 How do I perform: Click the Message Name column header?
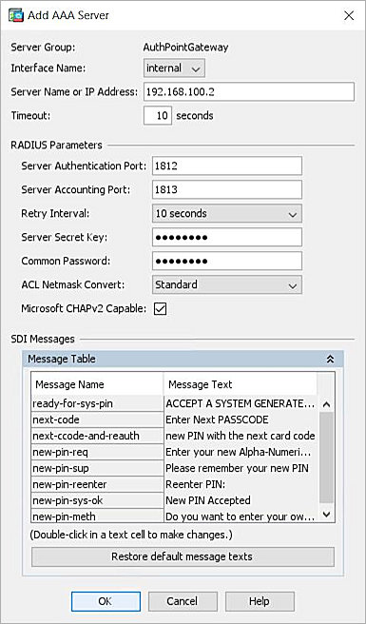point(97,384)
